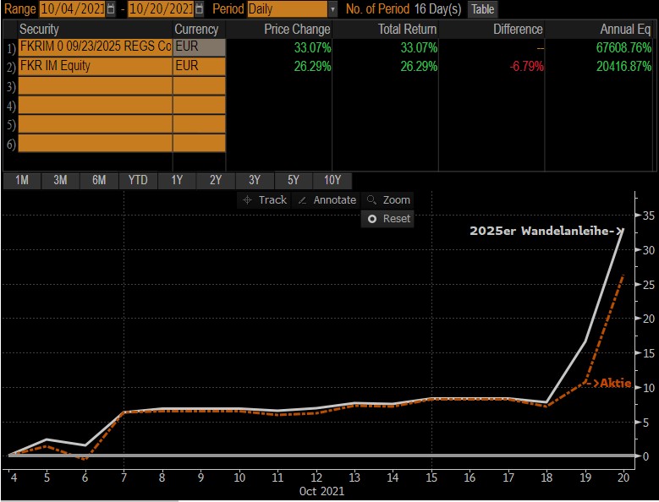Screen dimensions: 659x502
Task: Click the Price Change column header
Action: [297, 30]
